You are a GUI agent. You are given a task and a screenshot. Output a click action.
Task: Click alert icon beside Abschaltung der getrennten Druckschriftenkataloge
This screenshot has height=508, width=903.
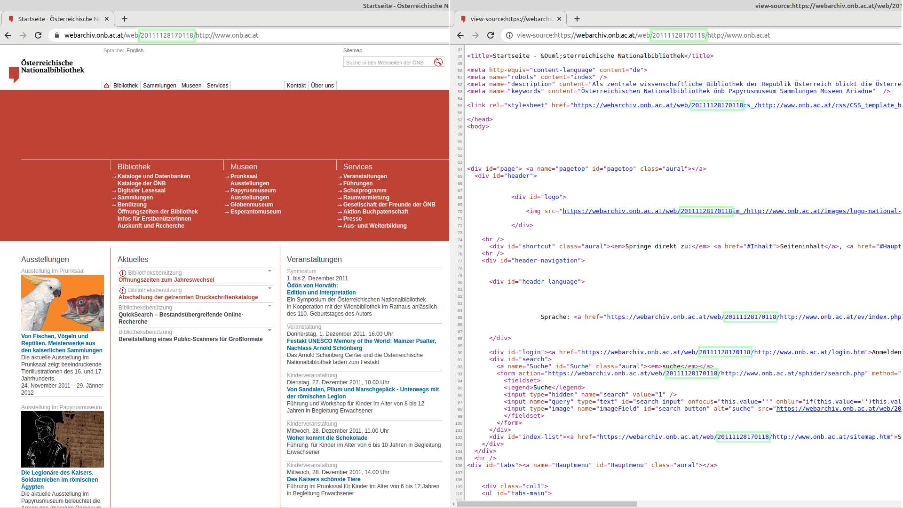(x=123, y=290)
